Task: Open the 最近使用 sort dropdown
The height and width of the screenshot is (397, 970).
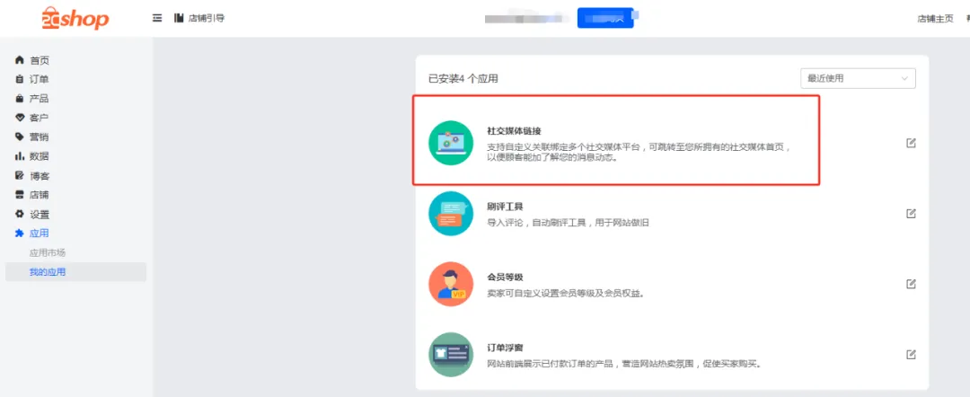Action: (858, 78)
